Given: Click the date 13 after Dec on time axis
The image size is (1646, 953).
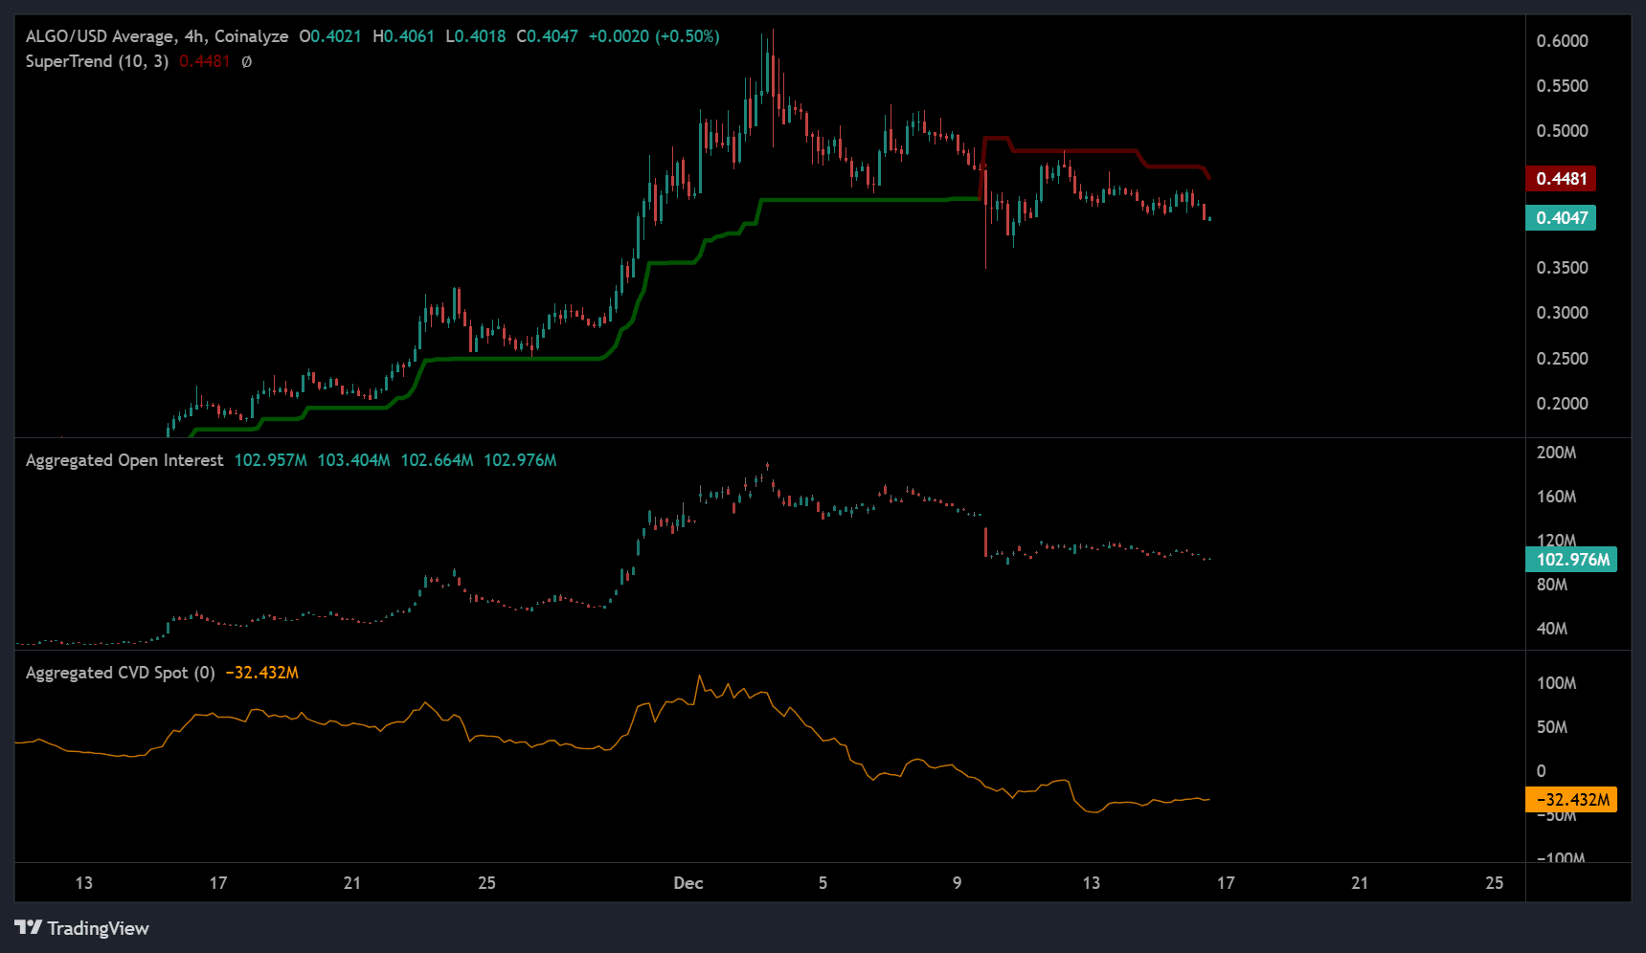Looking at the screenshot, I should [1092, 883].
